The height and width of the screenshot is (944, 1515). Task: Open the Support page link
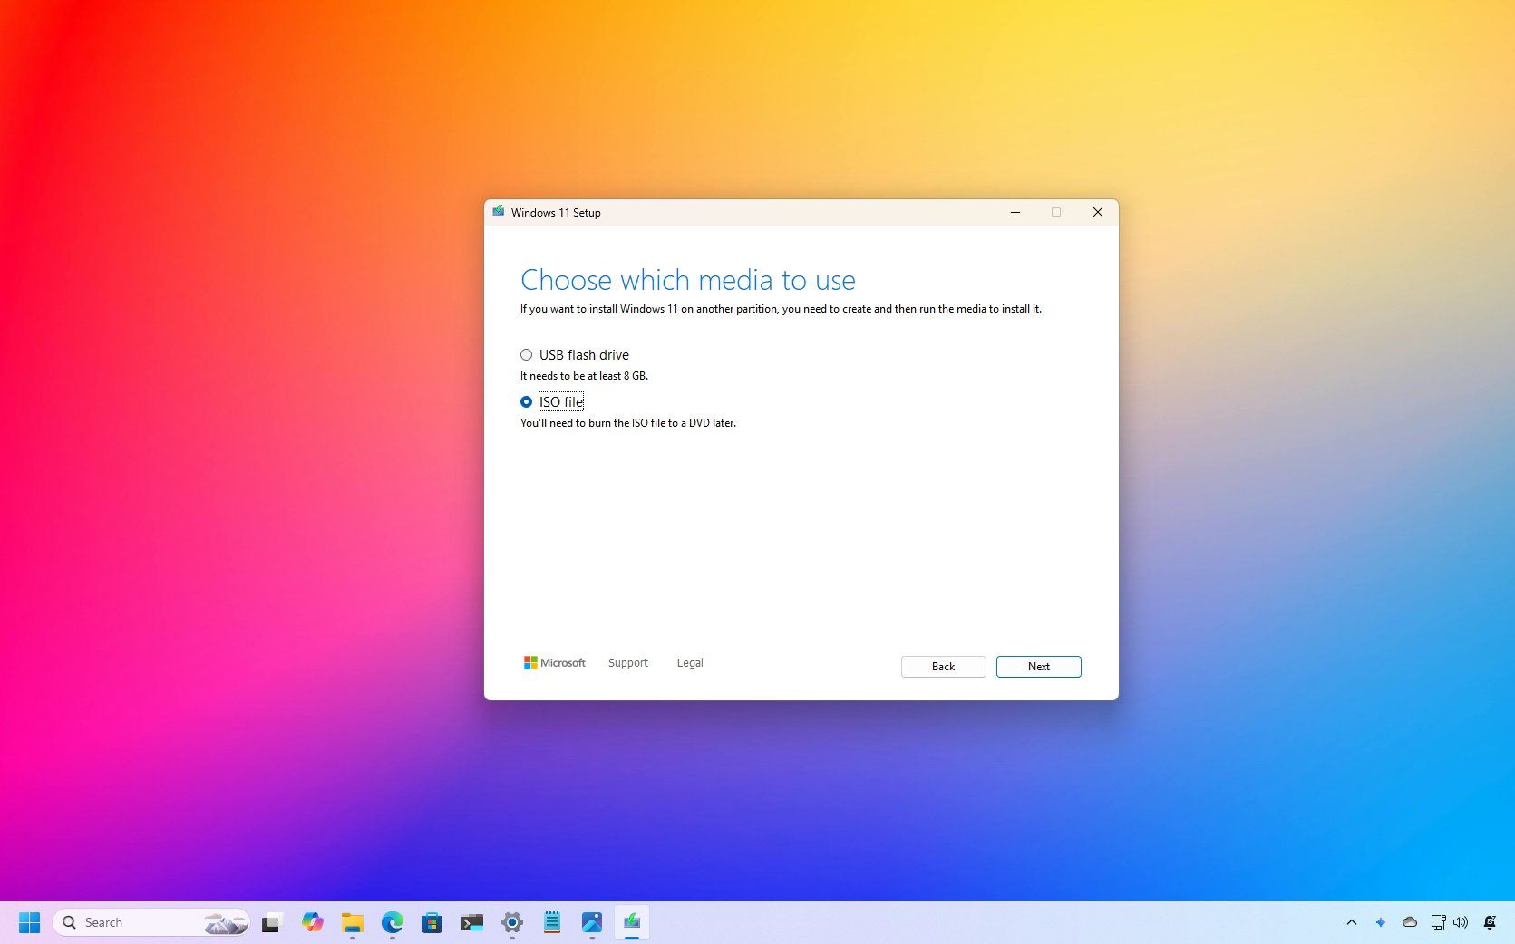pos(627,662)
